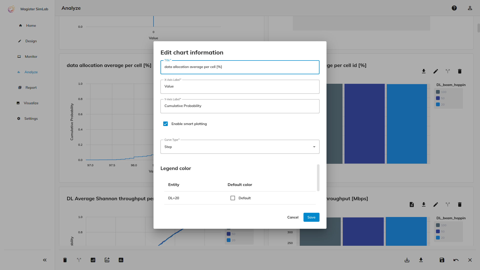
Task: Open the help icon in header
Action: (x=454, y=8)
